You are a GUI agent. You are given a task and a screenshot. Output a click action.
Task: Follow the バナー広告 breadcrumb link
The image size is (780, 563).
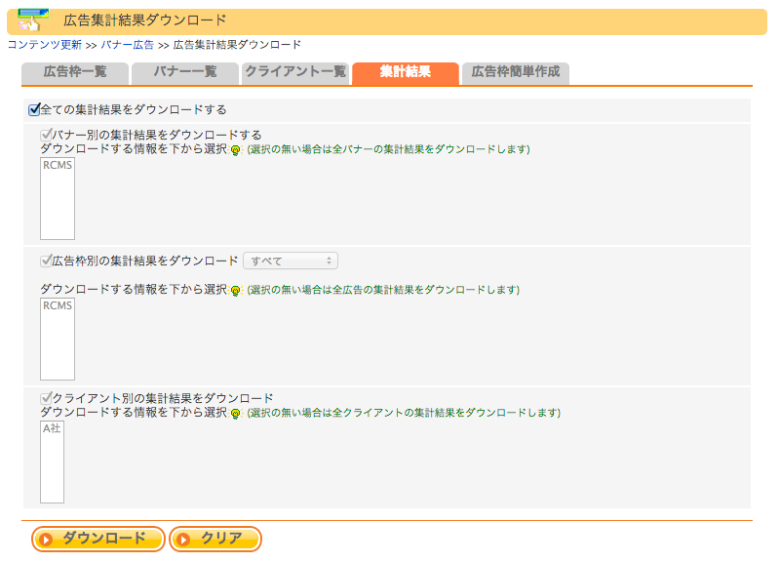128,45
